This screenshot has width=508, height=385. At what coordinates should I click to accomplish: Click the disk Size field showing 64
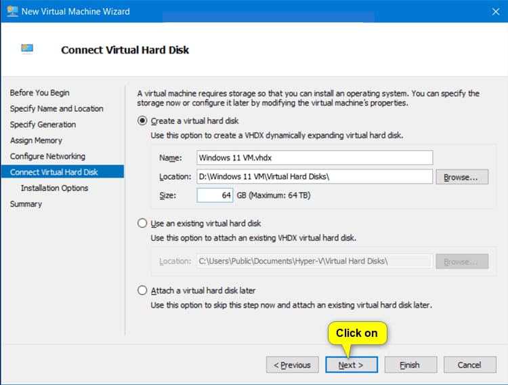click(215, 195)
